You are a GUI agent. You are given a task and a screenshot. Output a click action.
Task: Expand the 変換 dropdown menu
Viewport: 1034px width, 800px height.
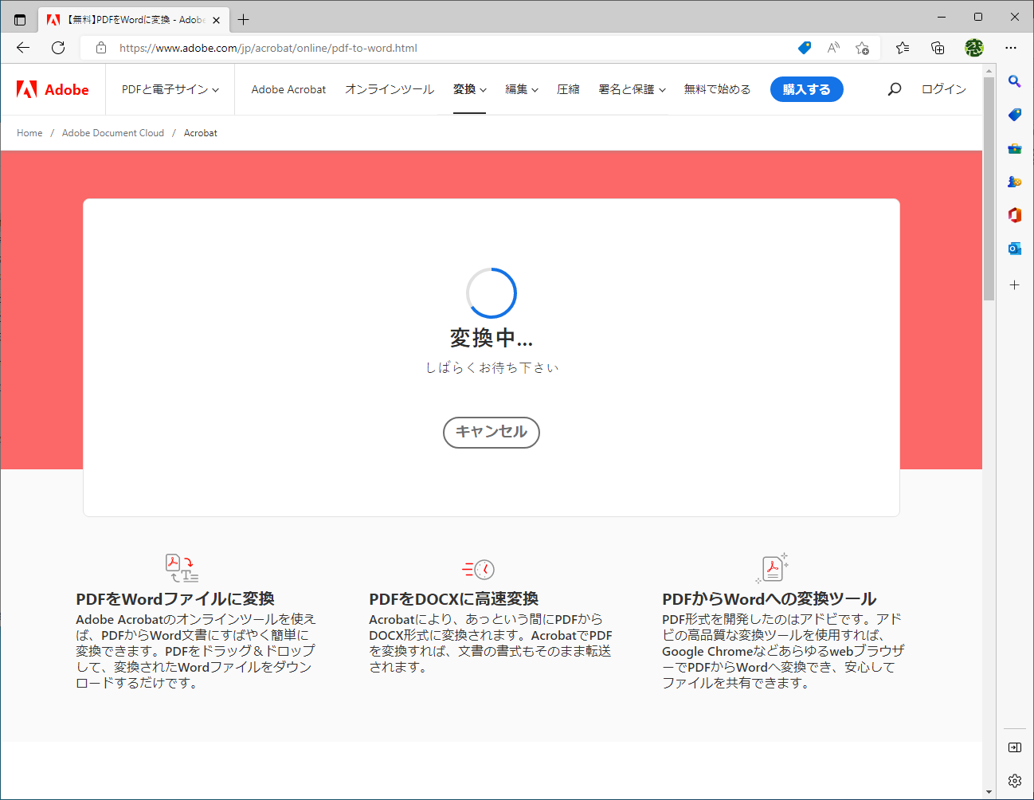point(469,89)
